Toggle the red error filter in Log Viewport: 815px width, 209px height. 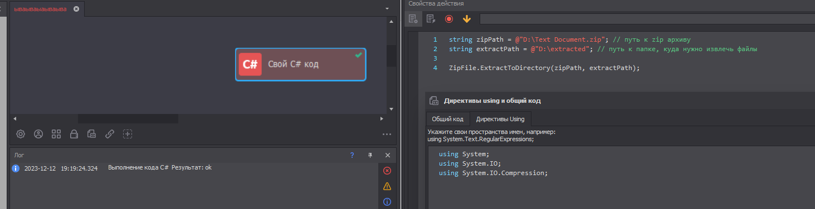(x=387, y=171)
